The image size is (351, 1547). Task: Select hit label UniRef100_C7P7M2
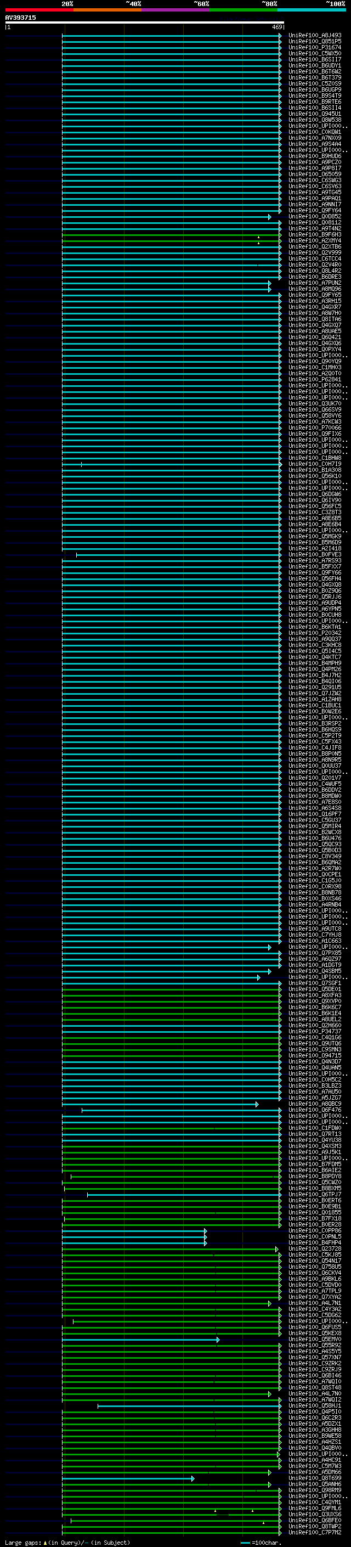(x=315, y=1533)
